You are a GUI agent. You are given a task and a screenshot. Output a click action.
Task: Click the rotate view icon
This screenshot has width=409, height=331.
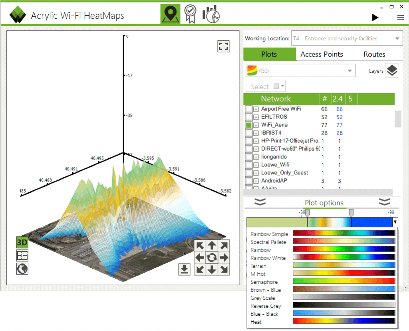(212, 257)
